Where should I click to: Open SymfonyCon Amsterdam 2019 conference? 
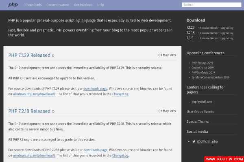(210, 77)
